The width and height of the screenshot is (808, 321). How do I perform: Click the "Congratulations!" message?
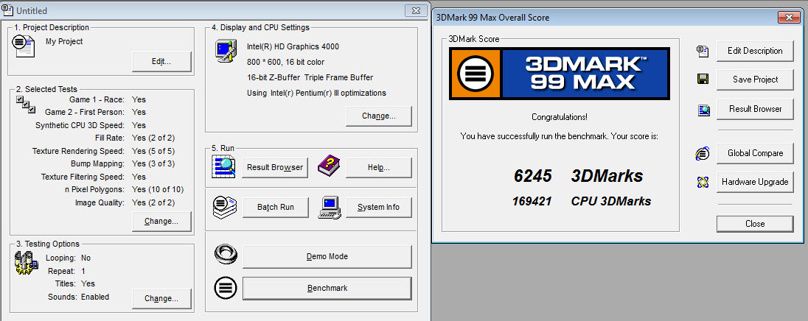559,117
